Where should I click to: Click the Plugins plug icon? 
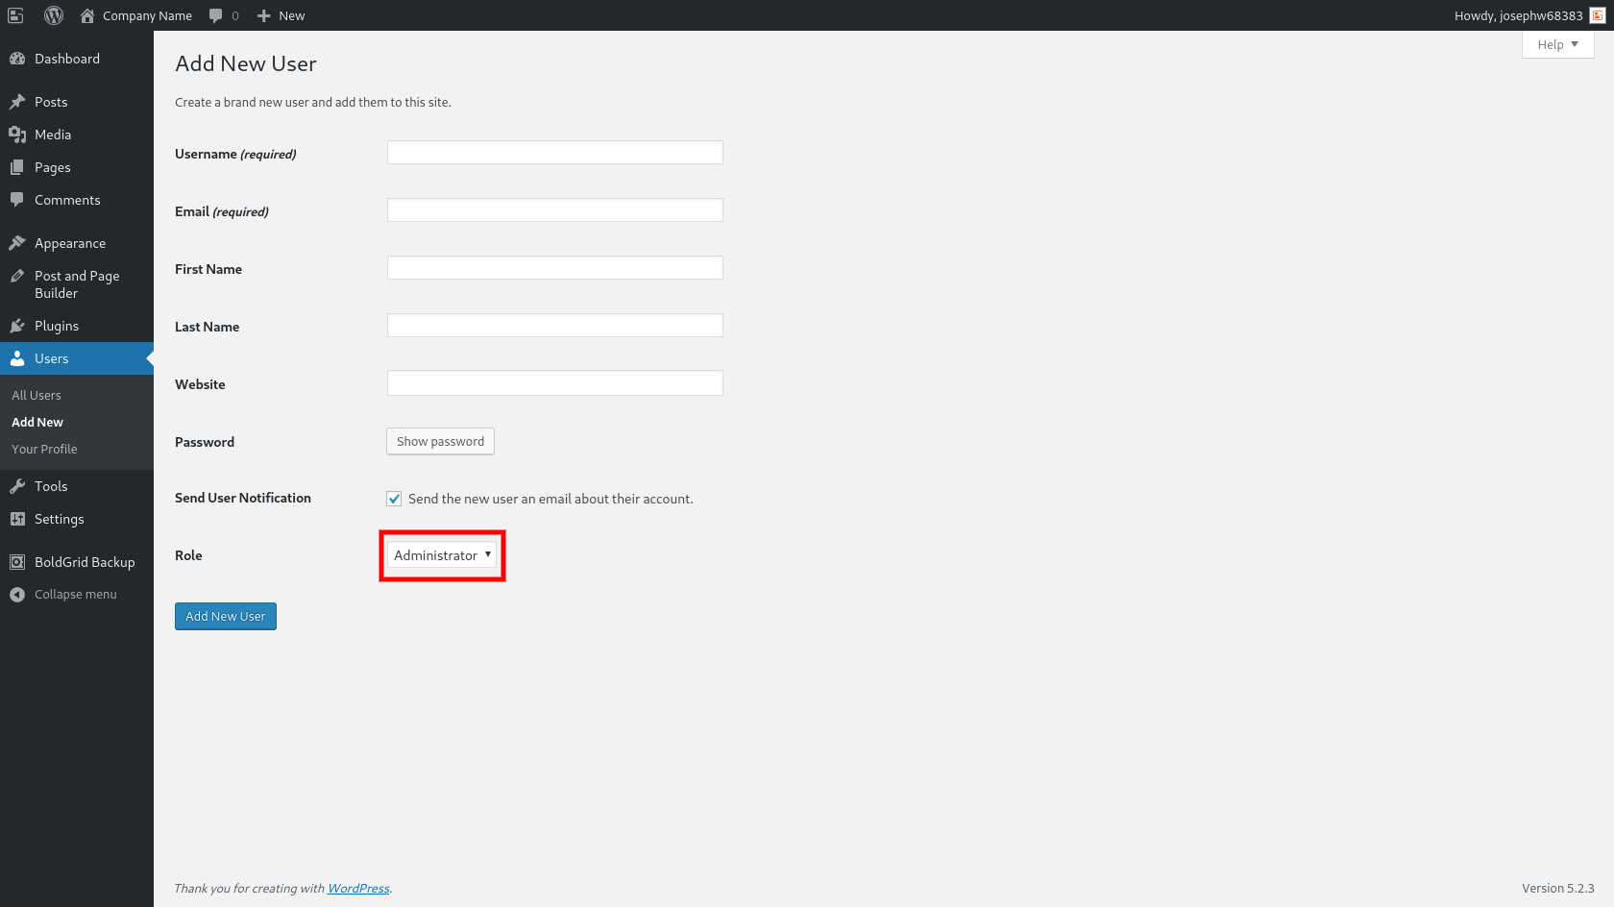[x=19, y=326]
